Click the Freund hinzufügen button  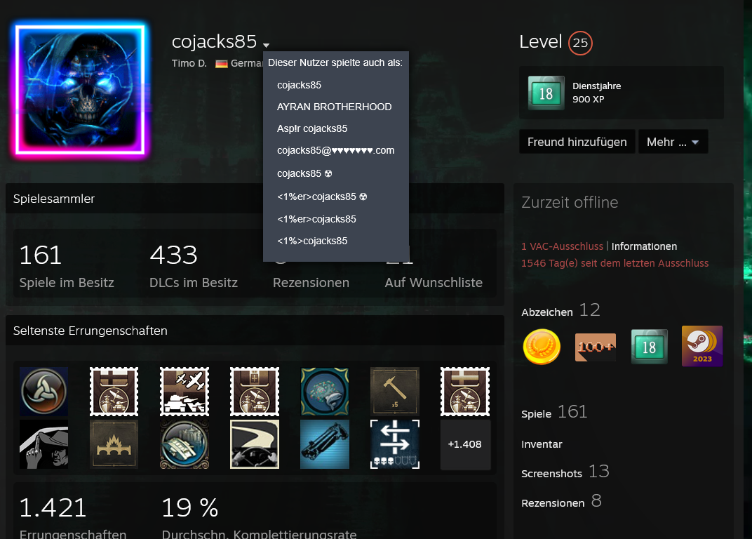coord(577,142)
